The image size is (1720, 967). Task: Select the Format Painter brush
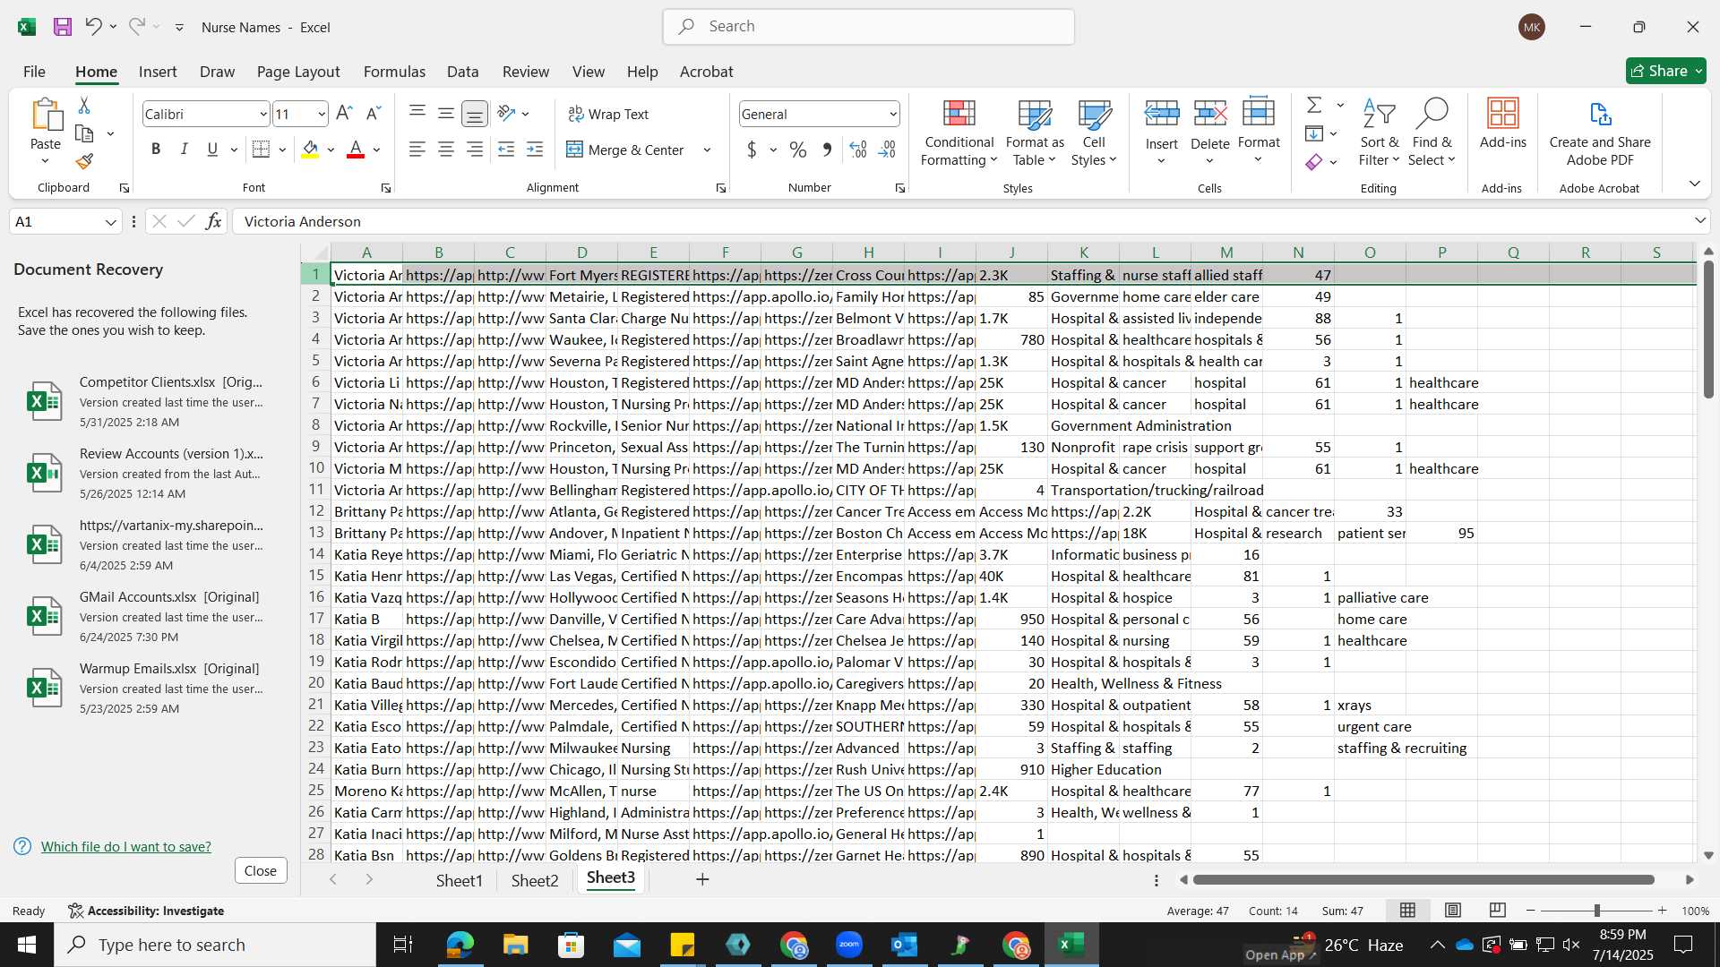coord(84,161)
